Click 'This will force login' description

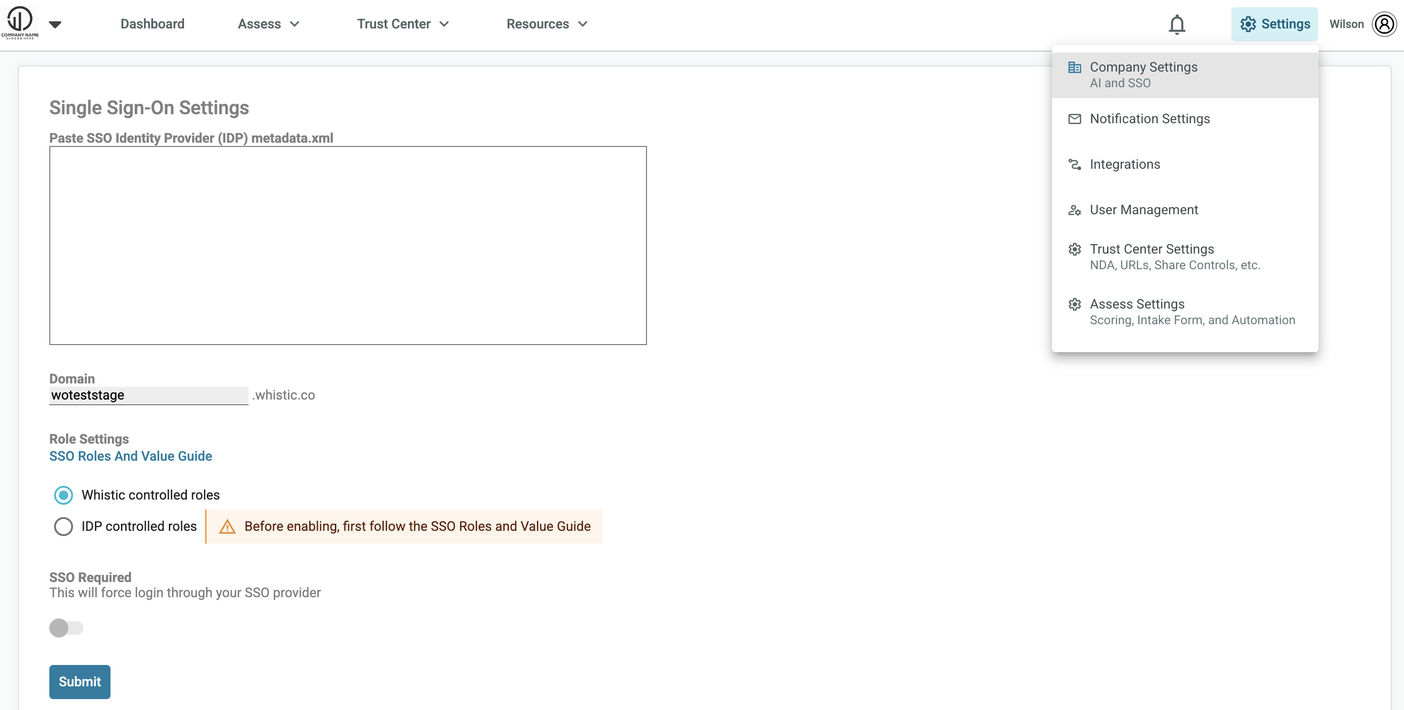pos(185,593)
